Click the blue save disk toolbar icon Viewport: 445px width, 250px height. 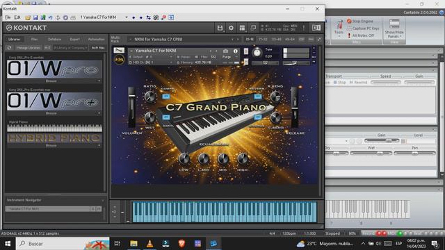(35, 17)
